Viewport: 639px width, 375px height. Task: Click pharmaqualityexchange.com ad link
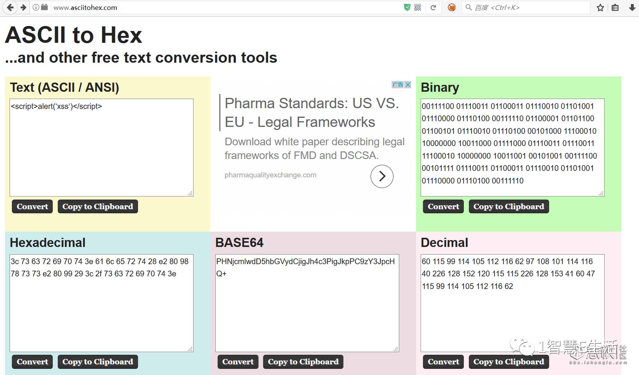coord(270,175)
